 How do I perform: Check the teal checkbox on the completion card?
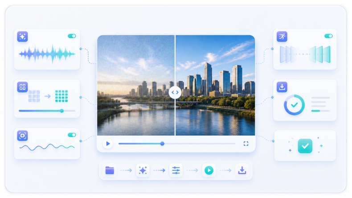[x=305, y=146]
